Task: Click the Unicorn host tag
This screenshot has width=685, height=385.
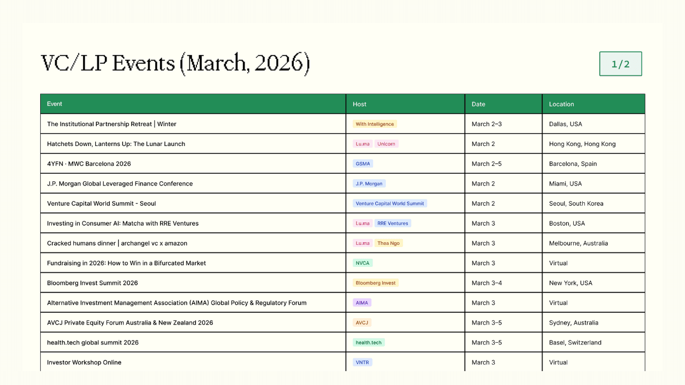Action: tap(386, 144)
